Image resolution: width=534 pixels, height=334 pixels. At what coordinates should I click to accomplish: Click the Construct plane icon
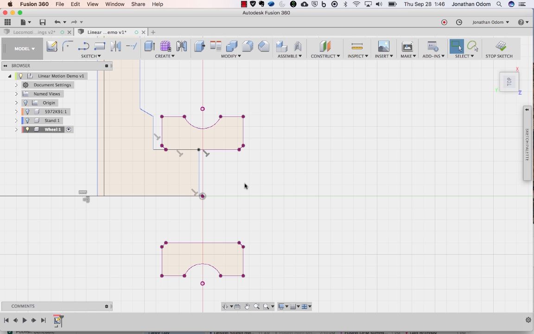coord(325,46)
